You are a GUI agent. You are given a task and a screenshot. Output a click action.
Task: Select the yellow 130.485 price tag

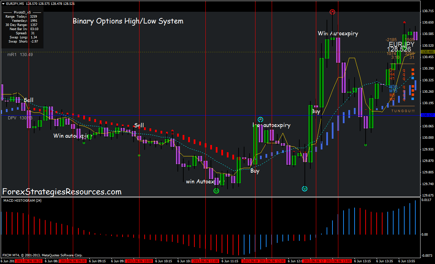[x=427, y=52]
